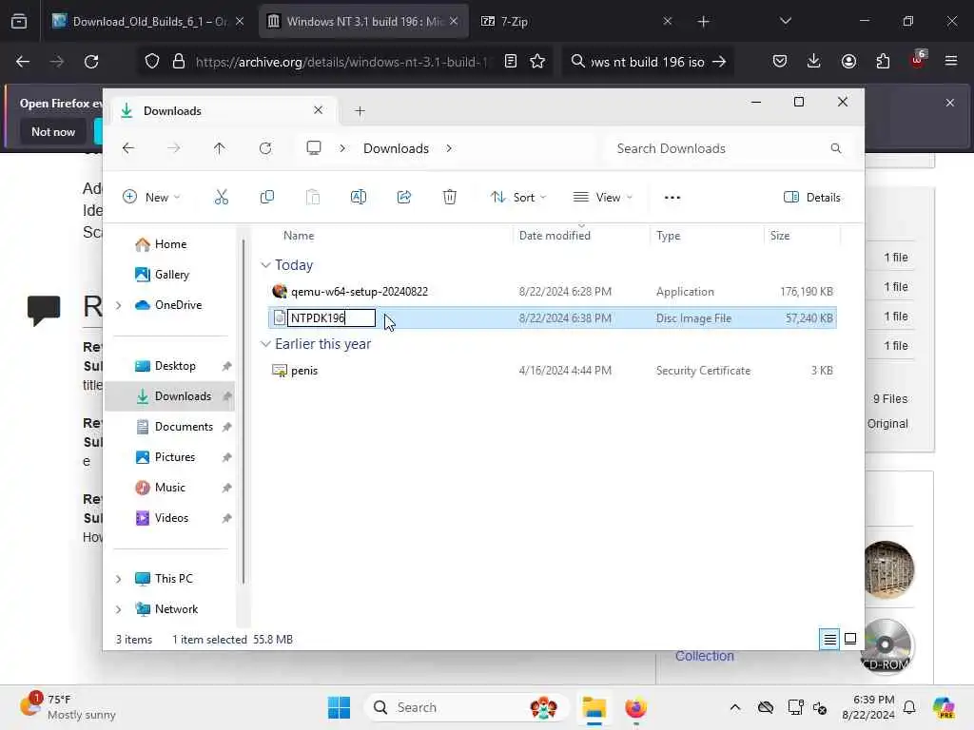The width and height of the screenshot is (974, 730).
Task: Open Music from the navigation pane
Action: coord(169,488)
